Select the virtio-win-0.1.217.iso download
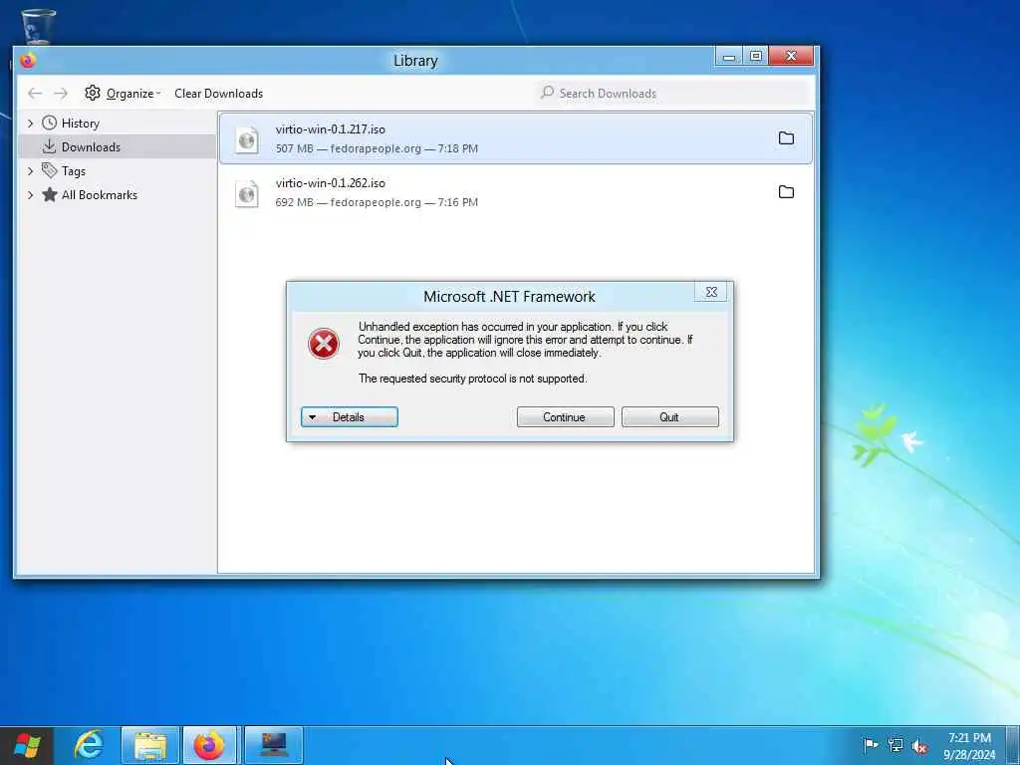 [x=516, y=137]
